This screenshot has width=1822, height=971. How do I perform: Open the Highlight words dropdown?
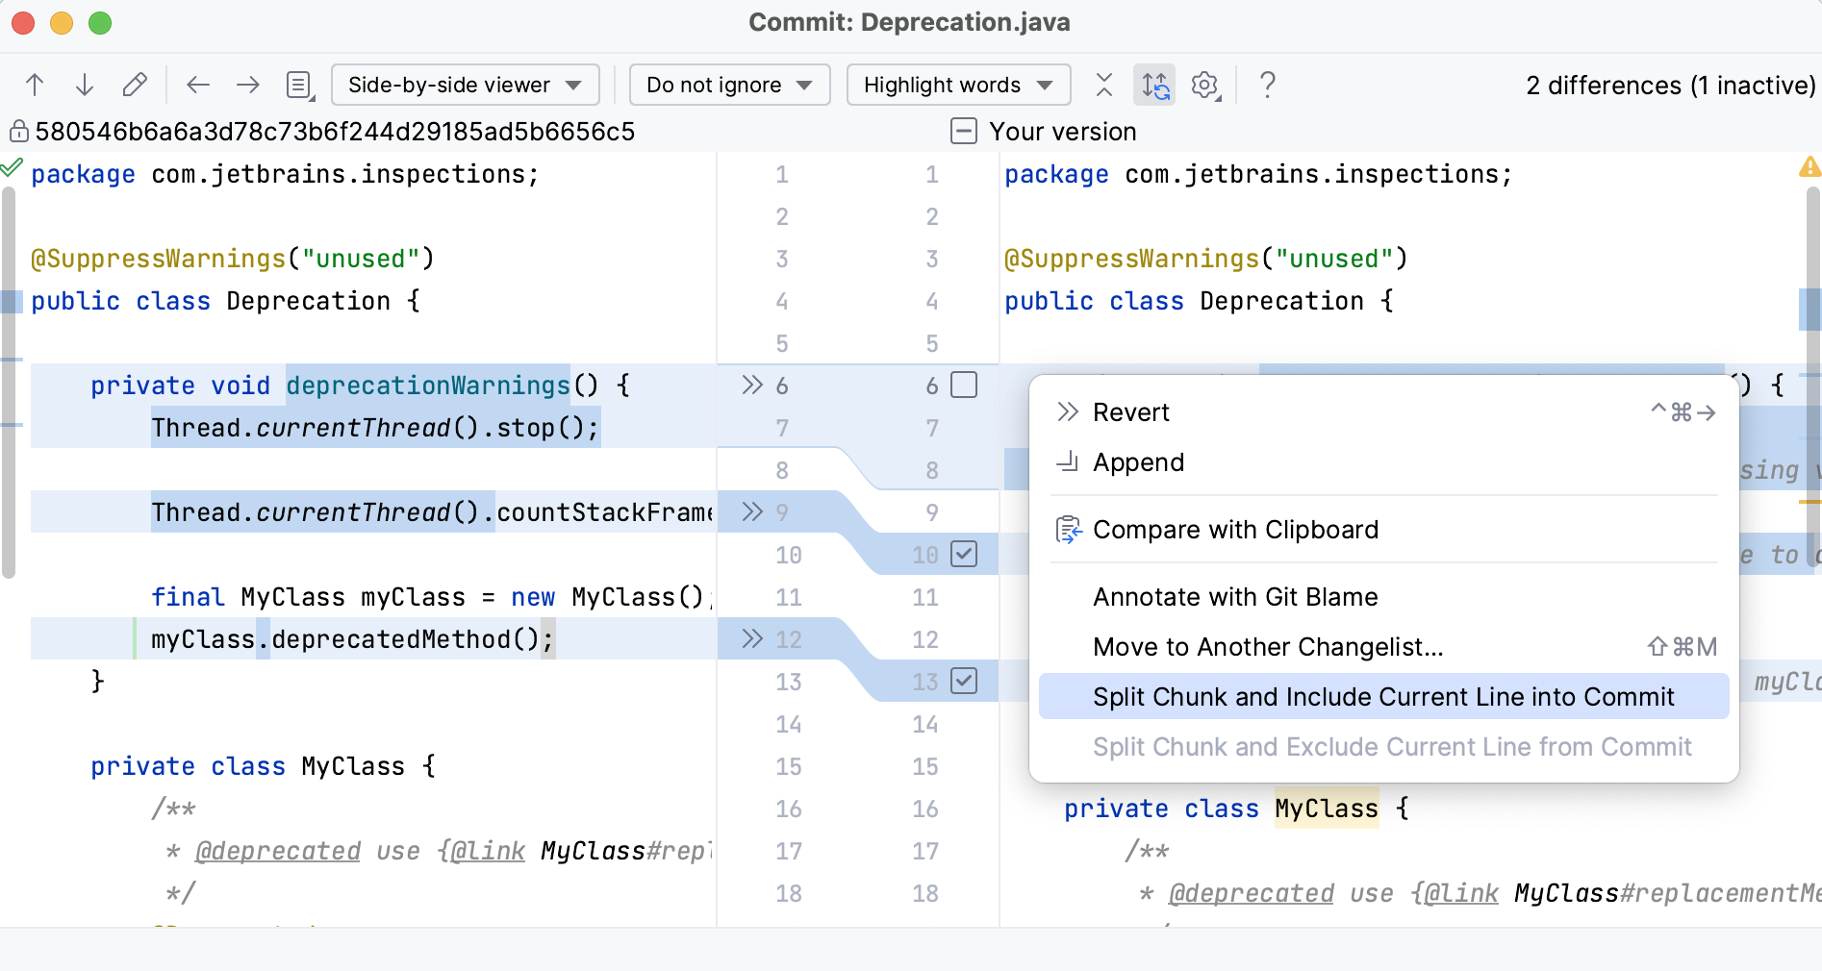tap(957, 85)
